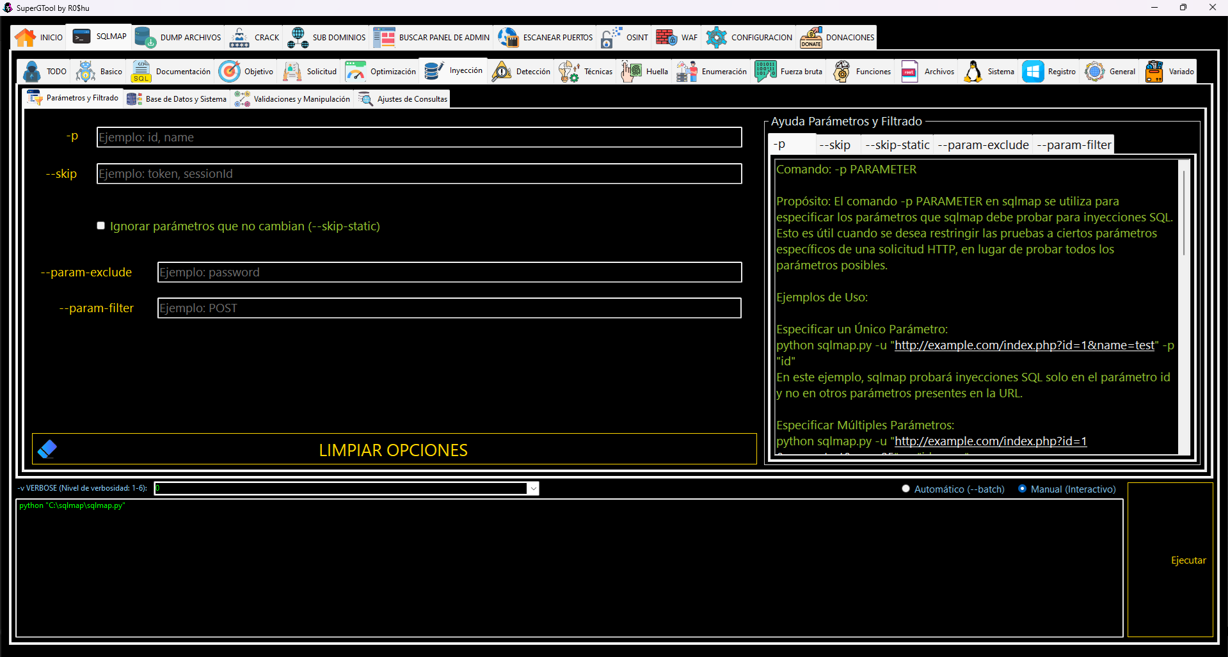
Task: Open the Funciones gears icon
Action: (841, 72)
